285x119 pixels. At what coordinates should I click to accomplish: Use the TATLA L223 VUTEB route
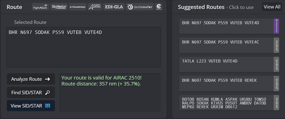[226, 64]
